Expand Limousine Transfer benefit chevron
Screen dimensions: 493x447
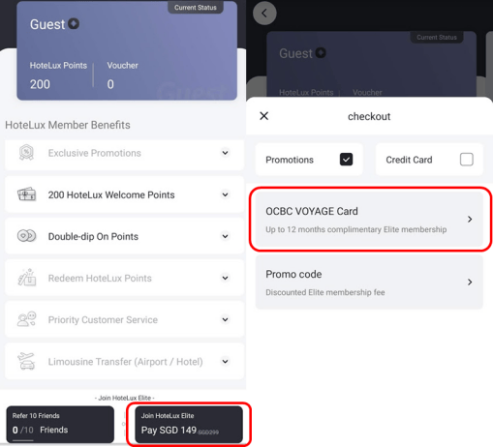coord(225,361)
